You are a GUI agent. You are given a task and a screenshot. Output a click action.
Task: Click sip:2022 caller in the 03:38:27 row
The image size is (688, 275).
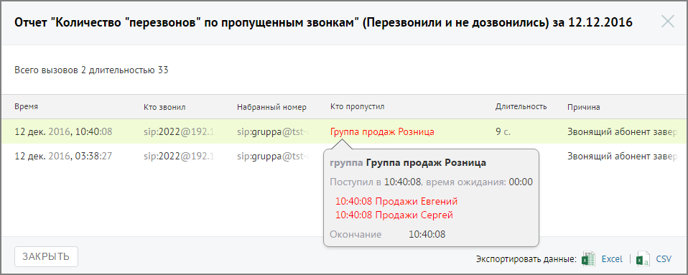(179, 156)
